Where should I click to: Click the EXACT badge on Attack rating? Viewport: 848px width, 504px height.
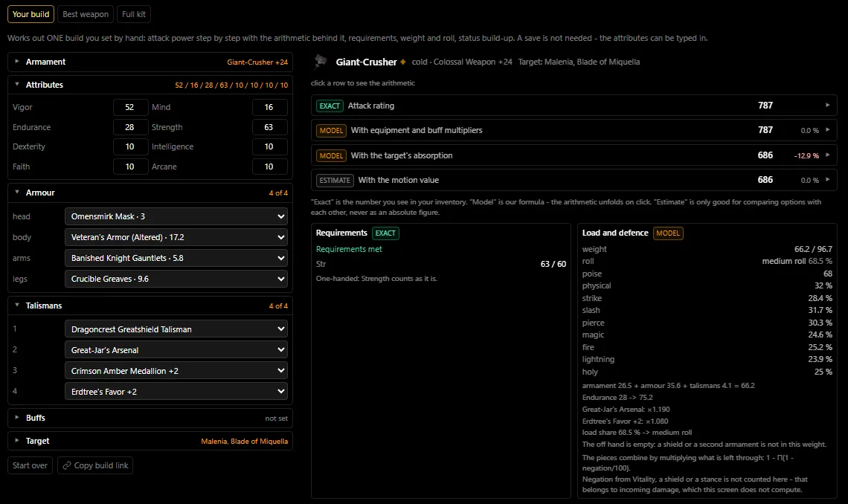point(330,106)
